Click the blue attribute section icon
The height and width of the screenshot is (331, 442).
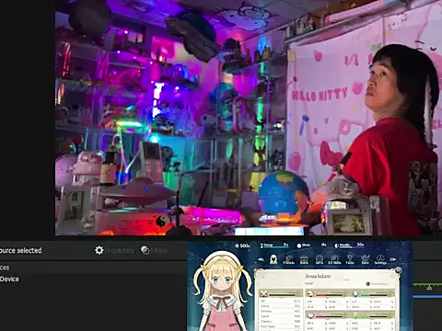tap(355, 294)
